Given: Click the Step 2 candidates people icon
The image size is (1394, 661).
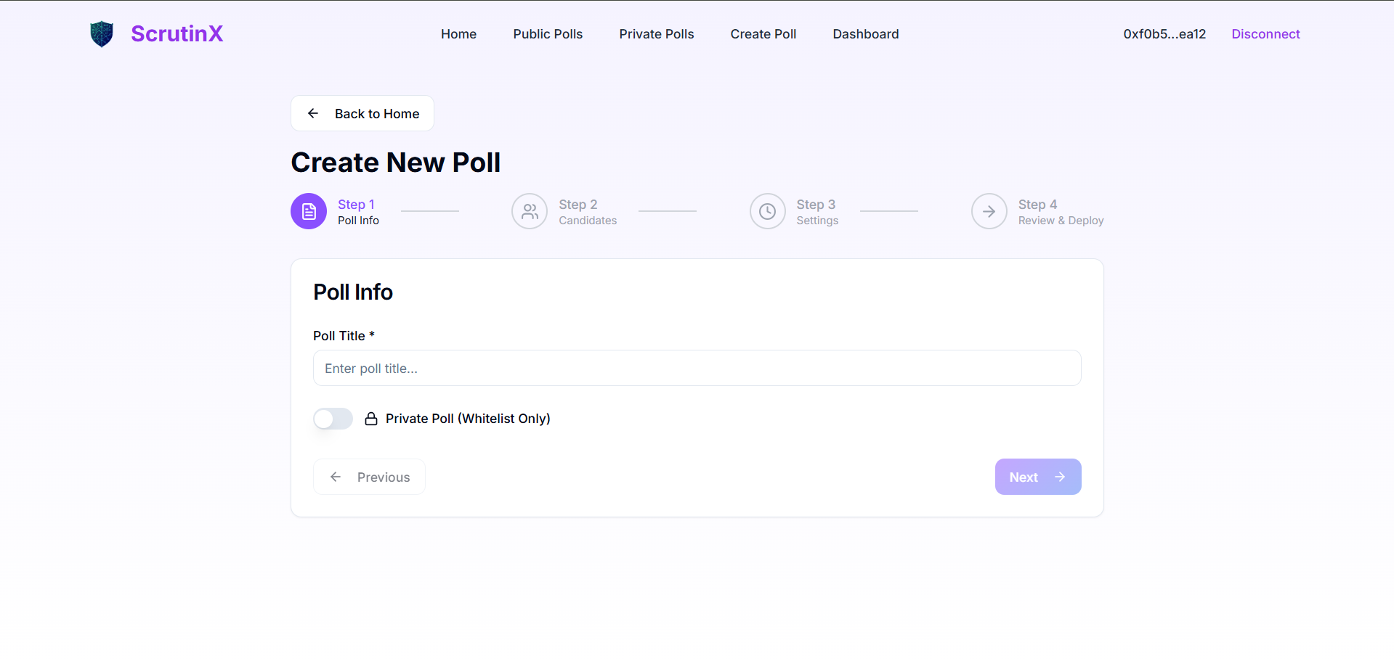Looking at the screenshot, I should point(530,211).
